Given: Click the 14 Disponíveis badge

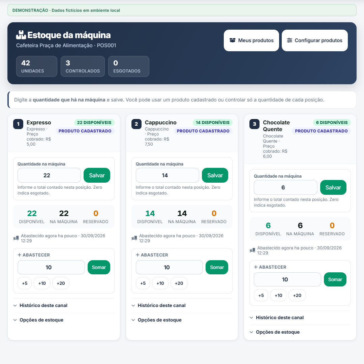Looking at the screenshot, I should pos(213,123).
